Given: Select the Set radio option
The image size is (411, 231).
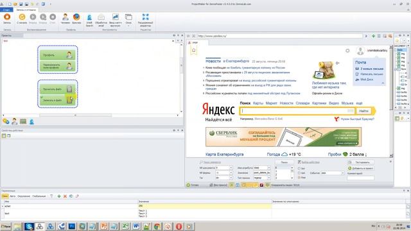Looking at the screenshot, I should click(x=299, y=168).
